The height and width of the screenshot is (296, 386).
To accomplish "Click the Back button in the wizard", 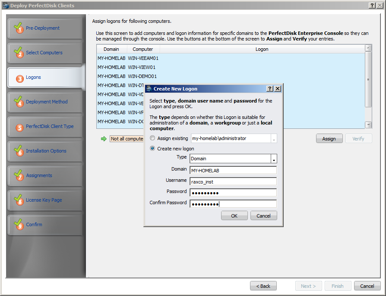I will point(263,286).
